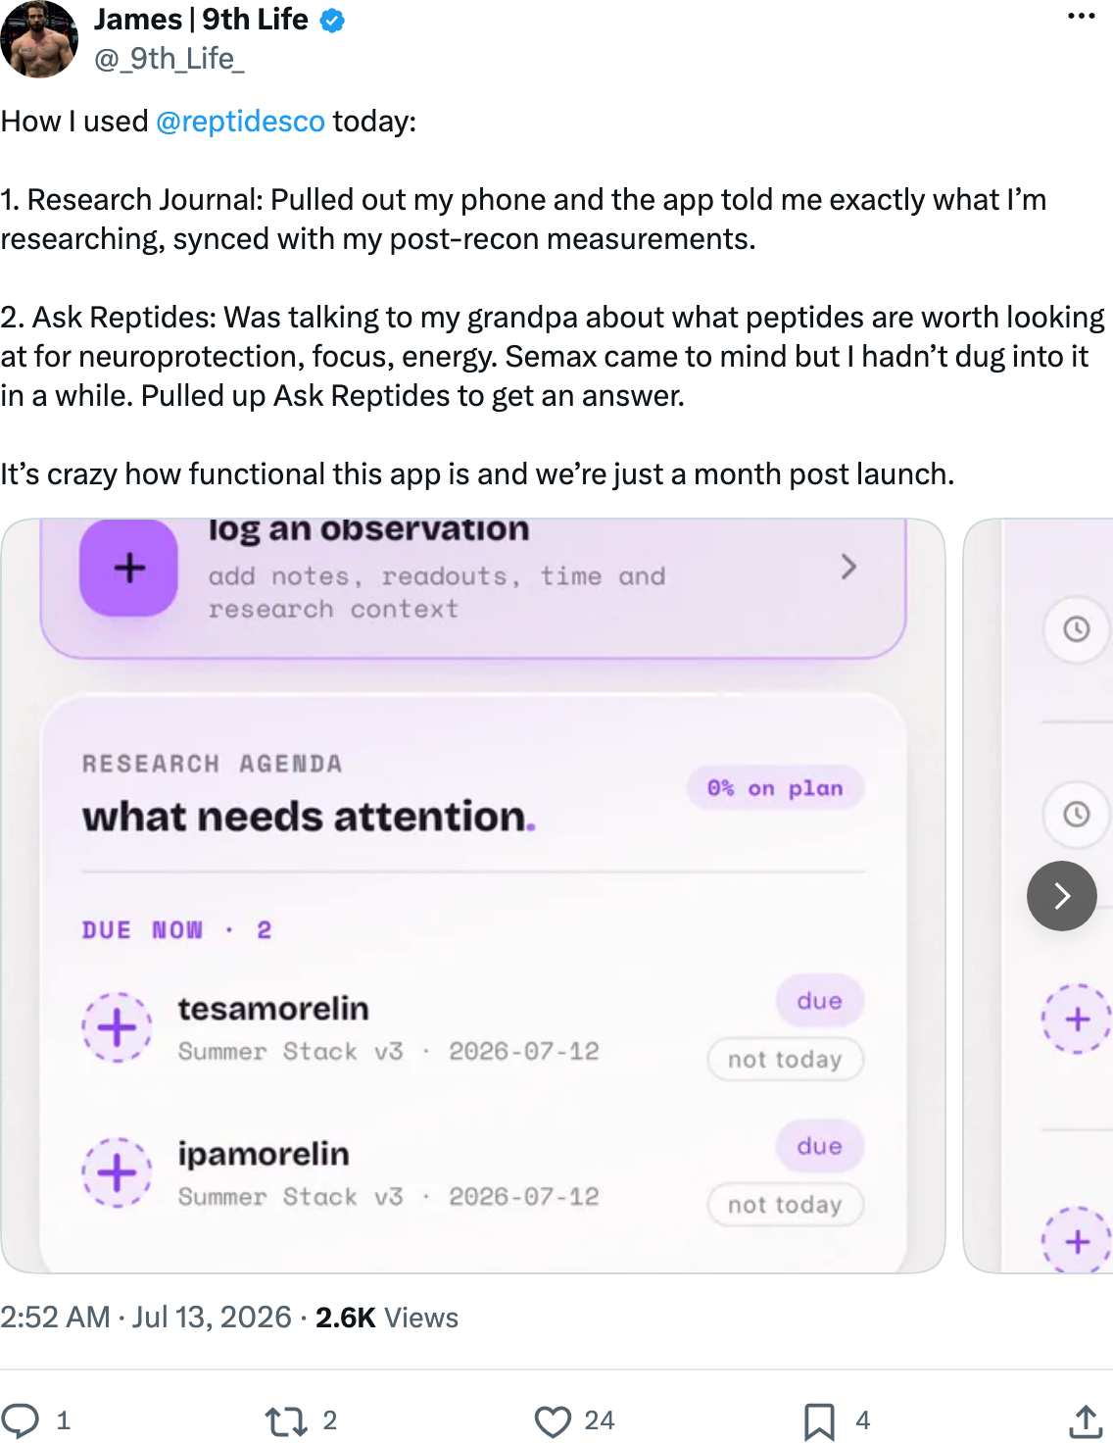Image resolution: width=1113 pixels, height=1443 pixels.
Task: Click the 0% on plan badge
Action: [775, 788]
